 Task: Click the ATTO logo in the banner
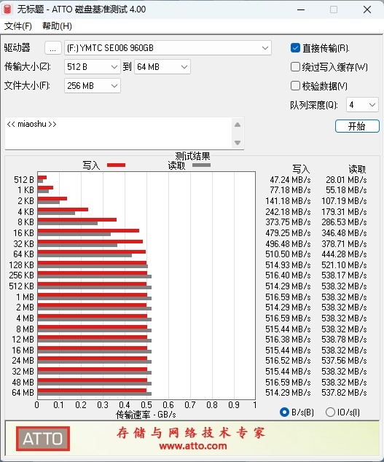coord(43,439)
